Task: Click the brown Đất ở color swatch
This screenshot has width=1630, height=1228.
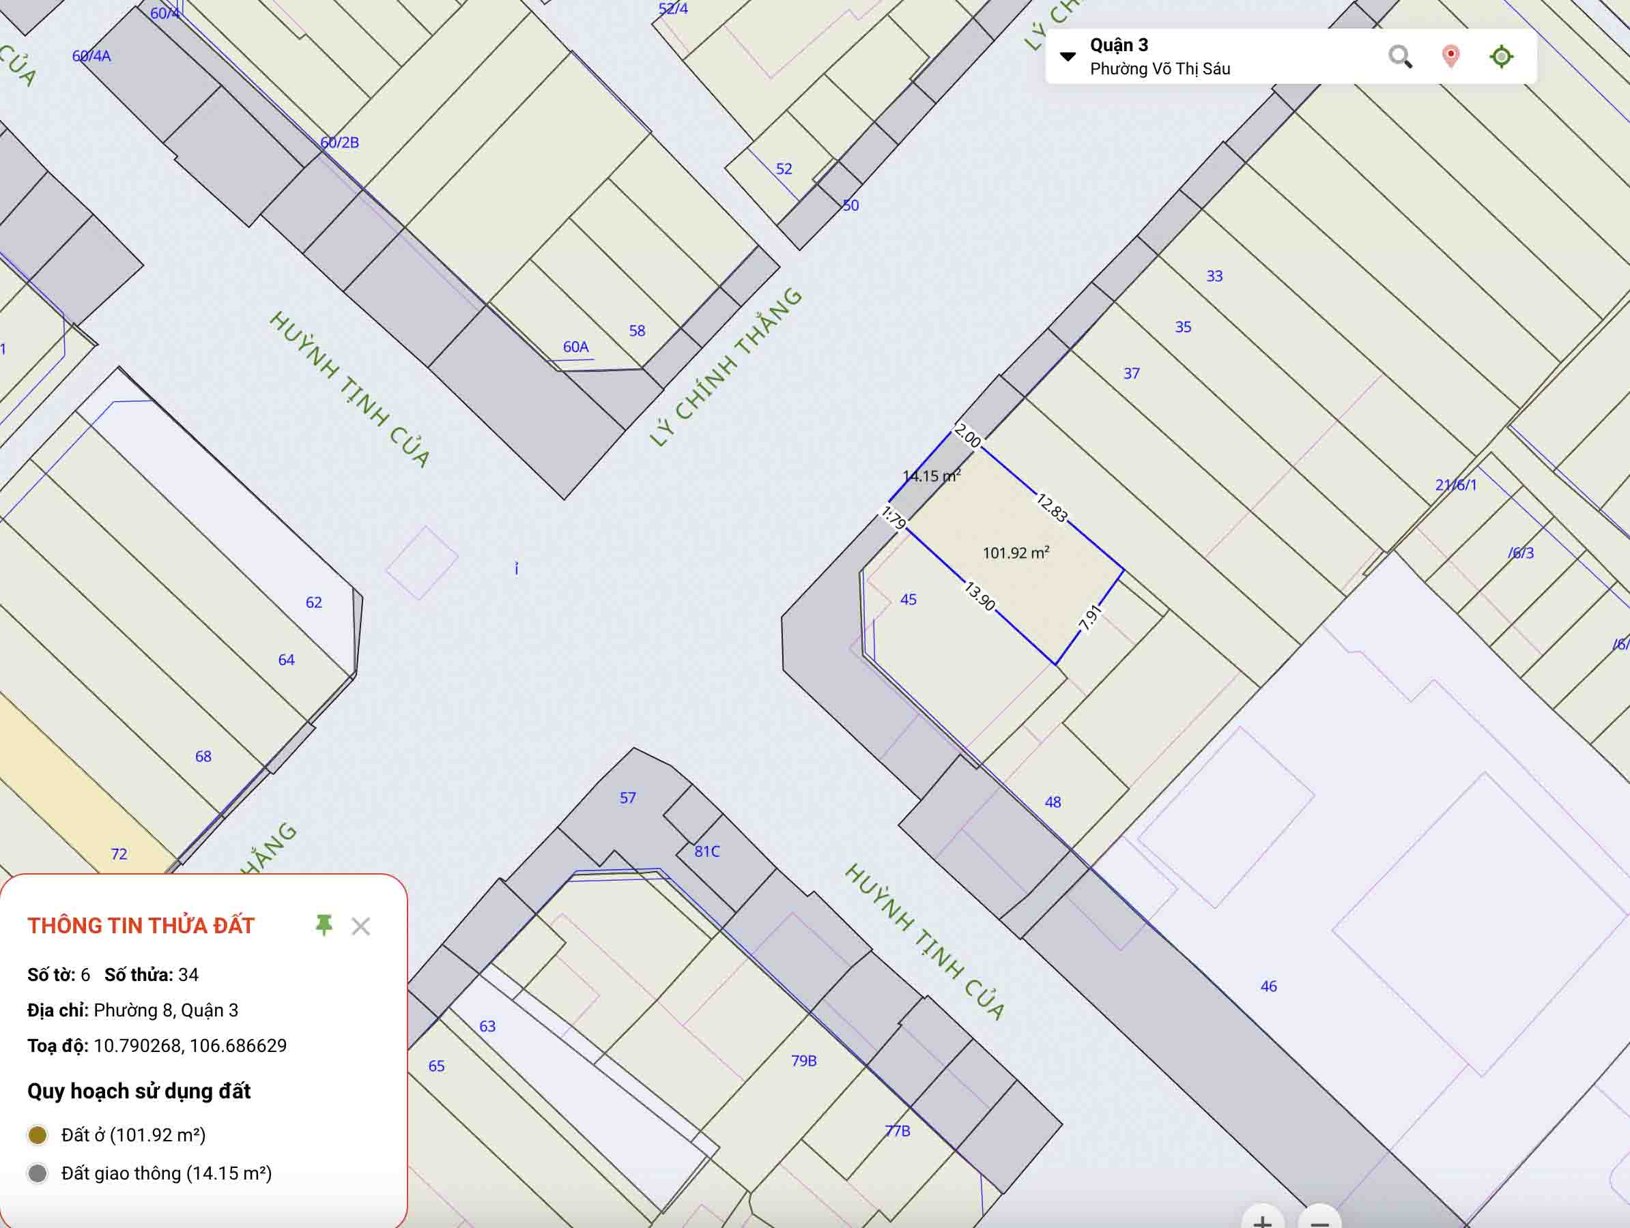Action: click(x=38, y=1135)
